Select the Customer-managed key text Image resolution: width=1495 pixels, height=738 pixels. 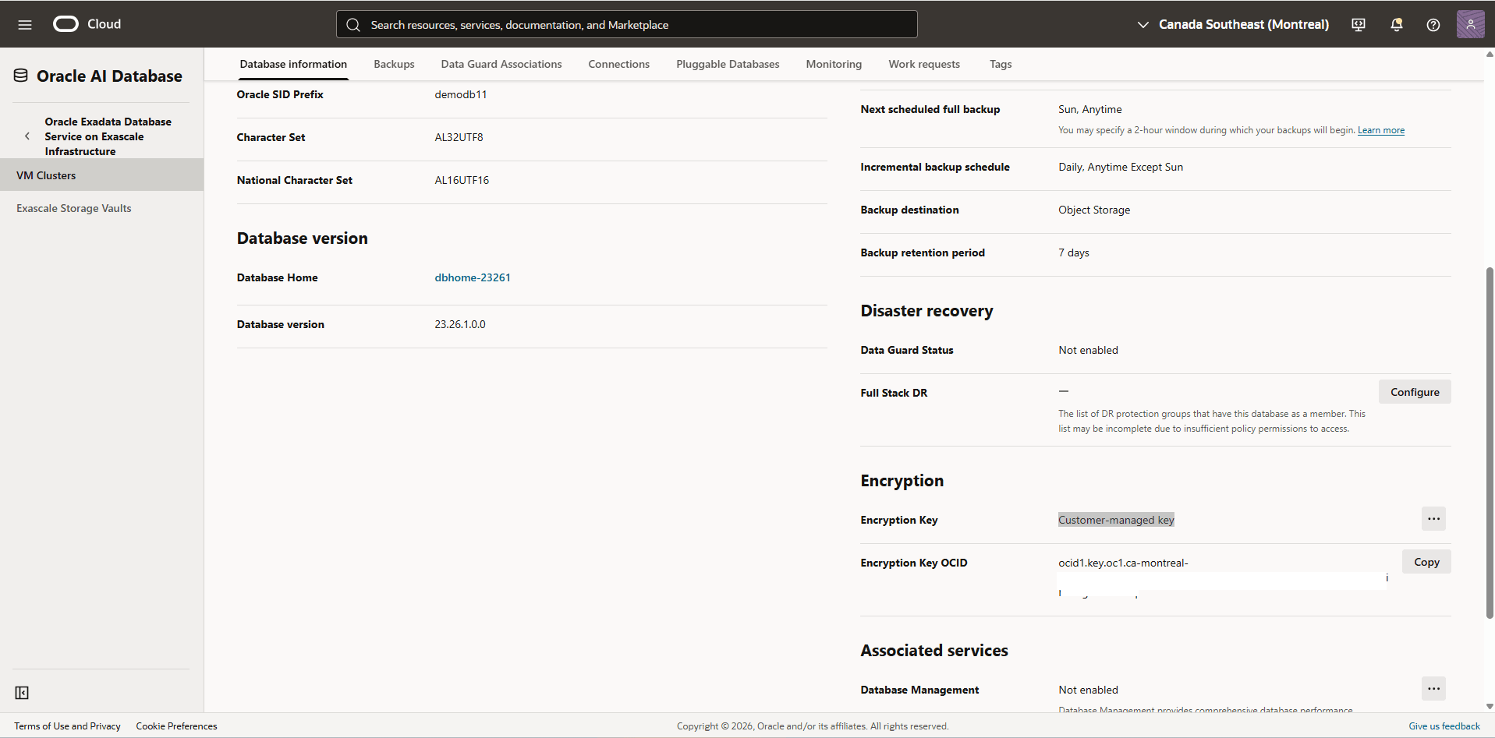[x=1116, y=520]
